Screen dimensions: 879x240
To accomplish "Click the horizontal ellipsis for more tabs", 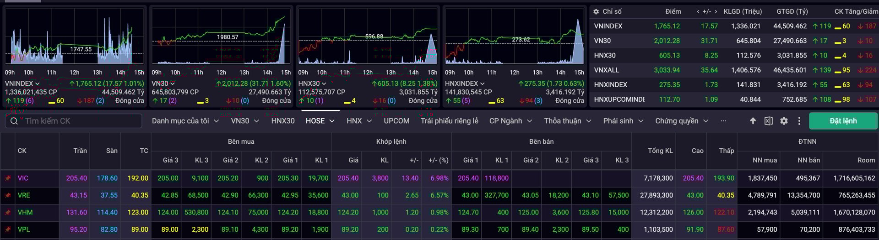I will pos(723,121).
